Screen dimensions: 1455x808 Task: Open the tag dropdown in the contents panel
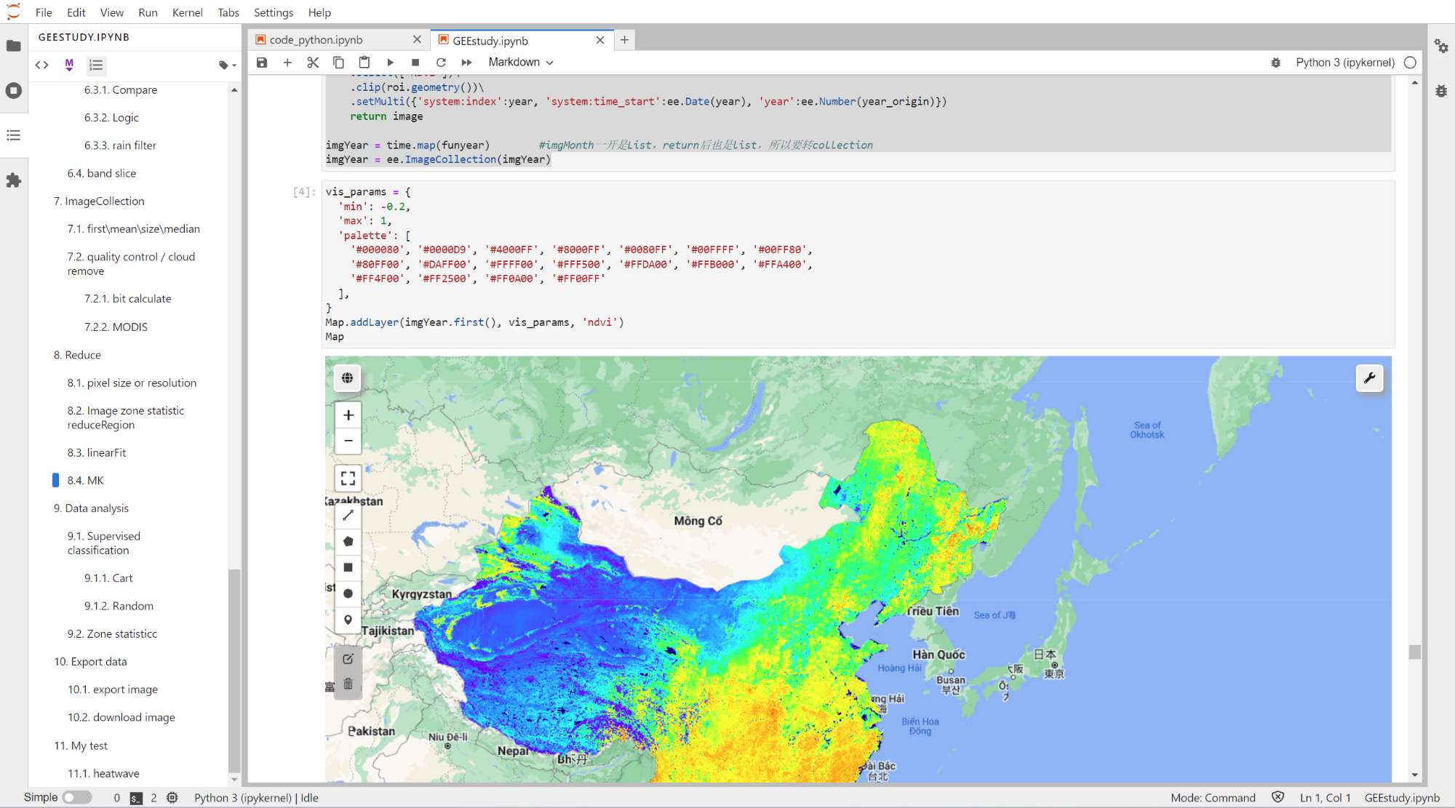(x=226, y=65)
